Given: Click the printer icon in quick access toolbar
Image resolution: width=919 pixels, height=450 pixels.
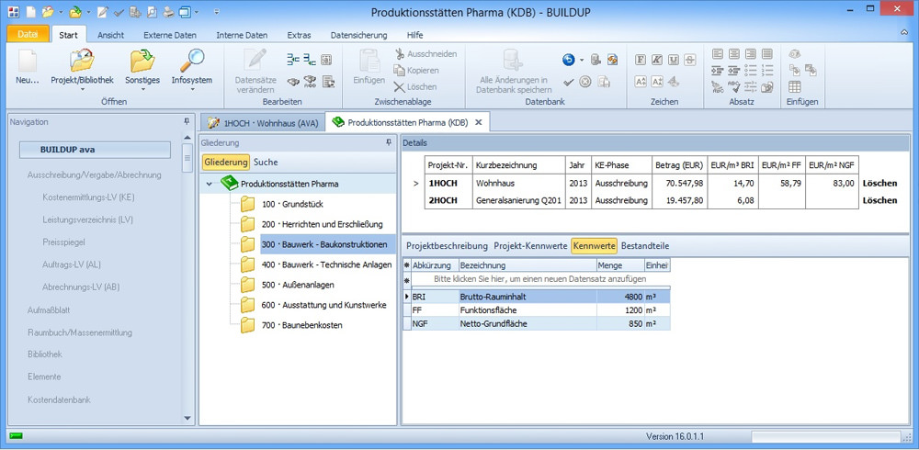Looking at the screenshot, I should (x=168, y=11).
